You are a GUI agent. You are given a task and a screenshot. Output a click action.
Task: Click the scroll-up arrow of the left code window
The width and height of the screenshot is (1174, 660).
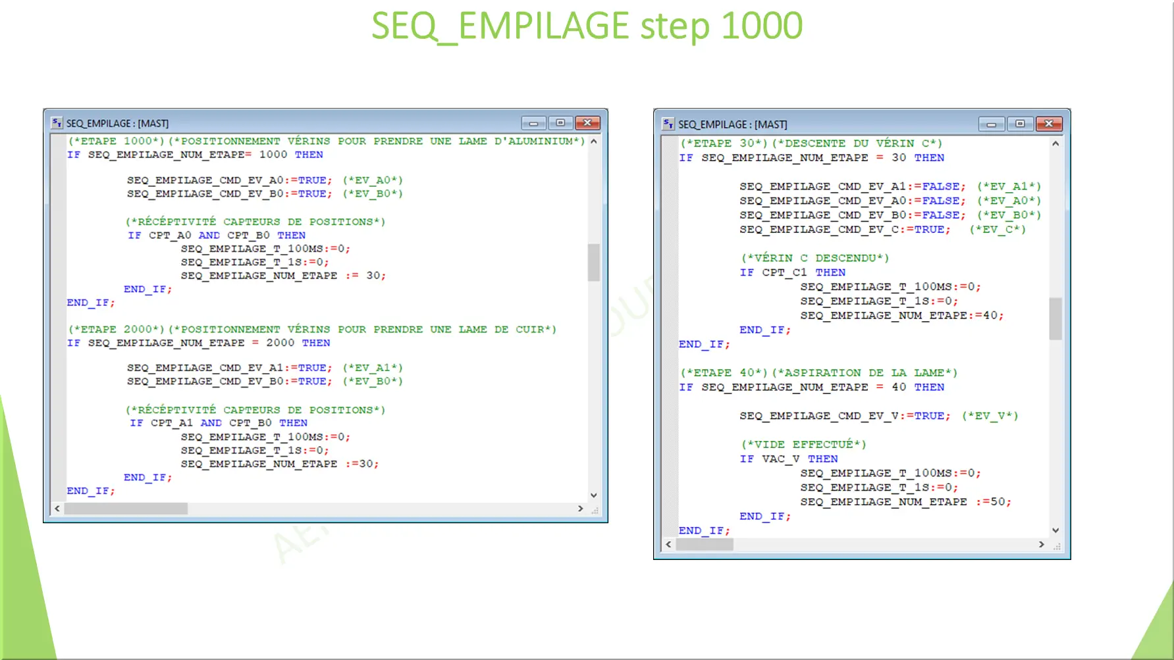pos(595,140)
